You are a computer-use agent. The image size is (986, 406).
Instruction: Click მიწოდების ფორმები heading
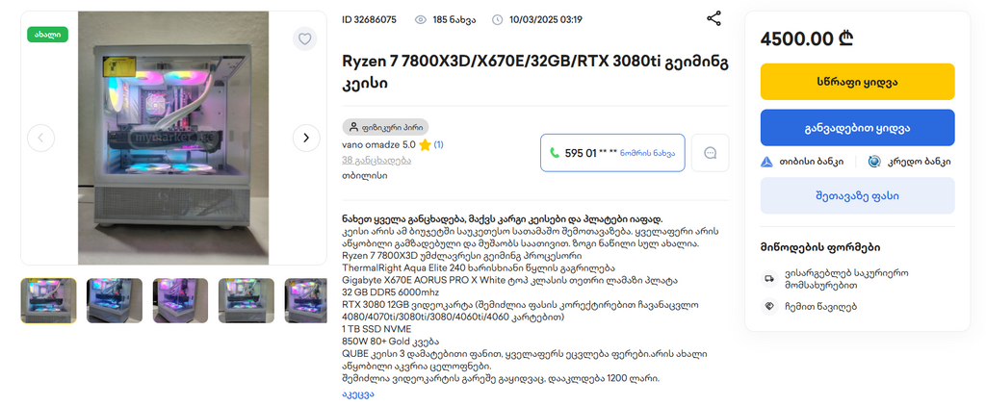pyautogui.click(x=820, y=247)
